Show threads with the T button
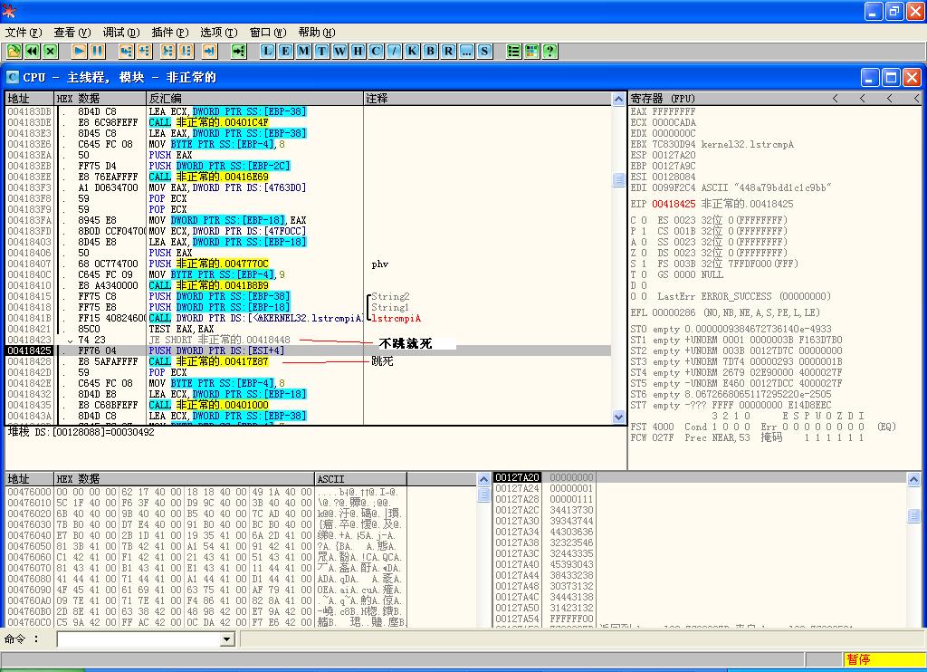 pyautogui.click(x=321, y=52)
